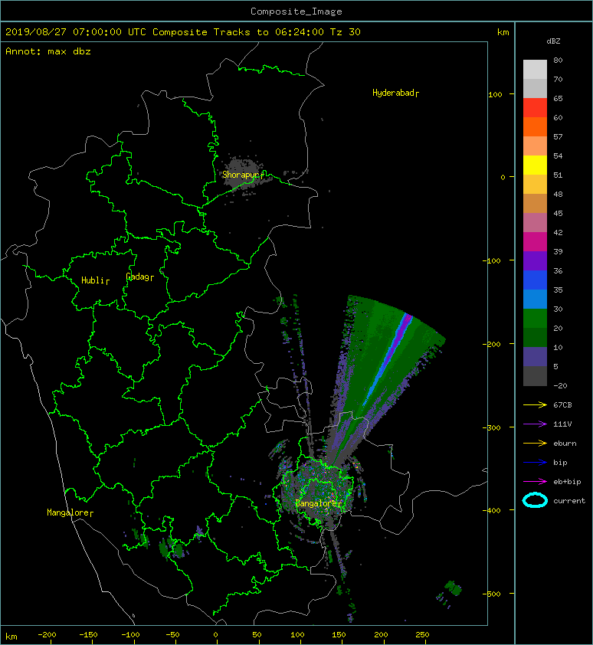Click the gray echo cluster around Shorapur
The height and width of the screenshot is (645, 593).
point(243,173)
